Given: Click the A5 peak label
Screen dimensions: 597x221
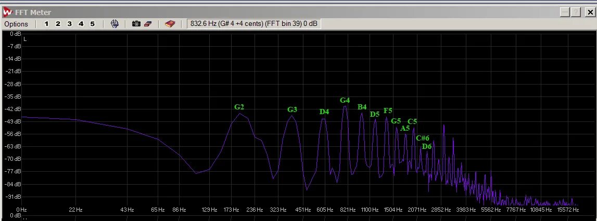Looking at the screenshot, I should 405,128.
